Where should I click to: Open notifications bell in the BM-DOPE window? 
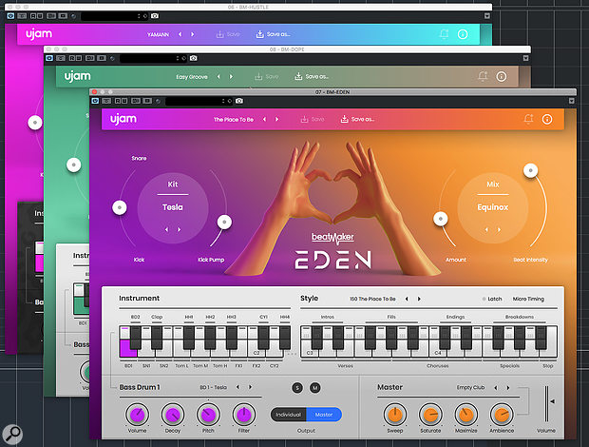pyautogui.click(x=483, y=76)
